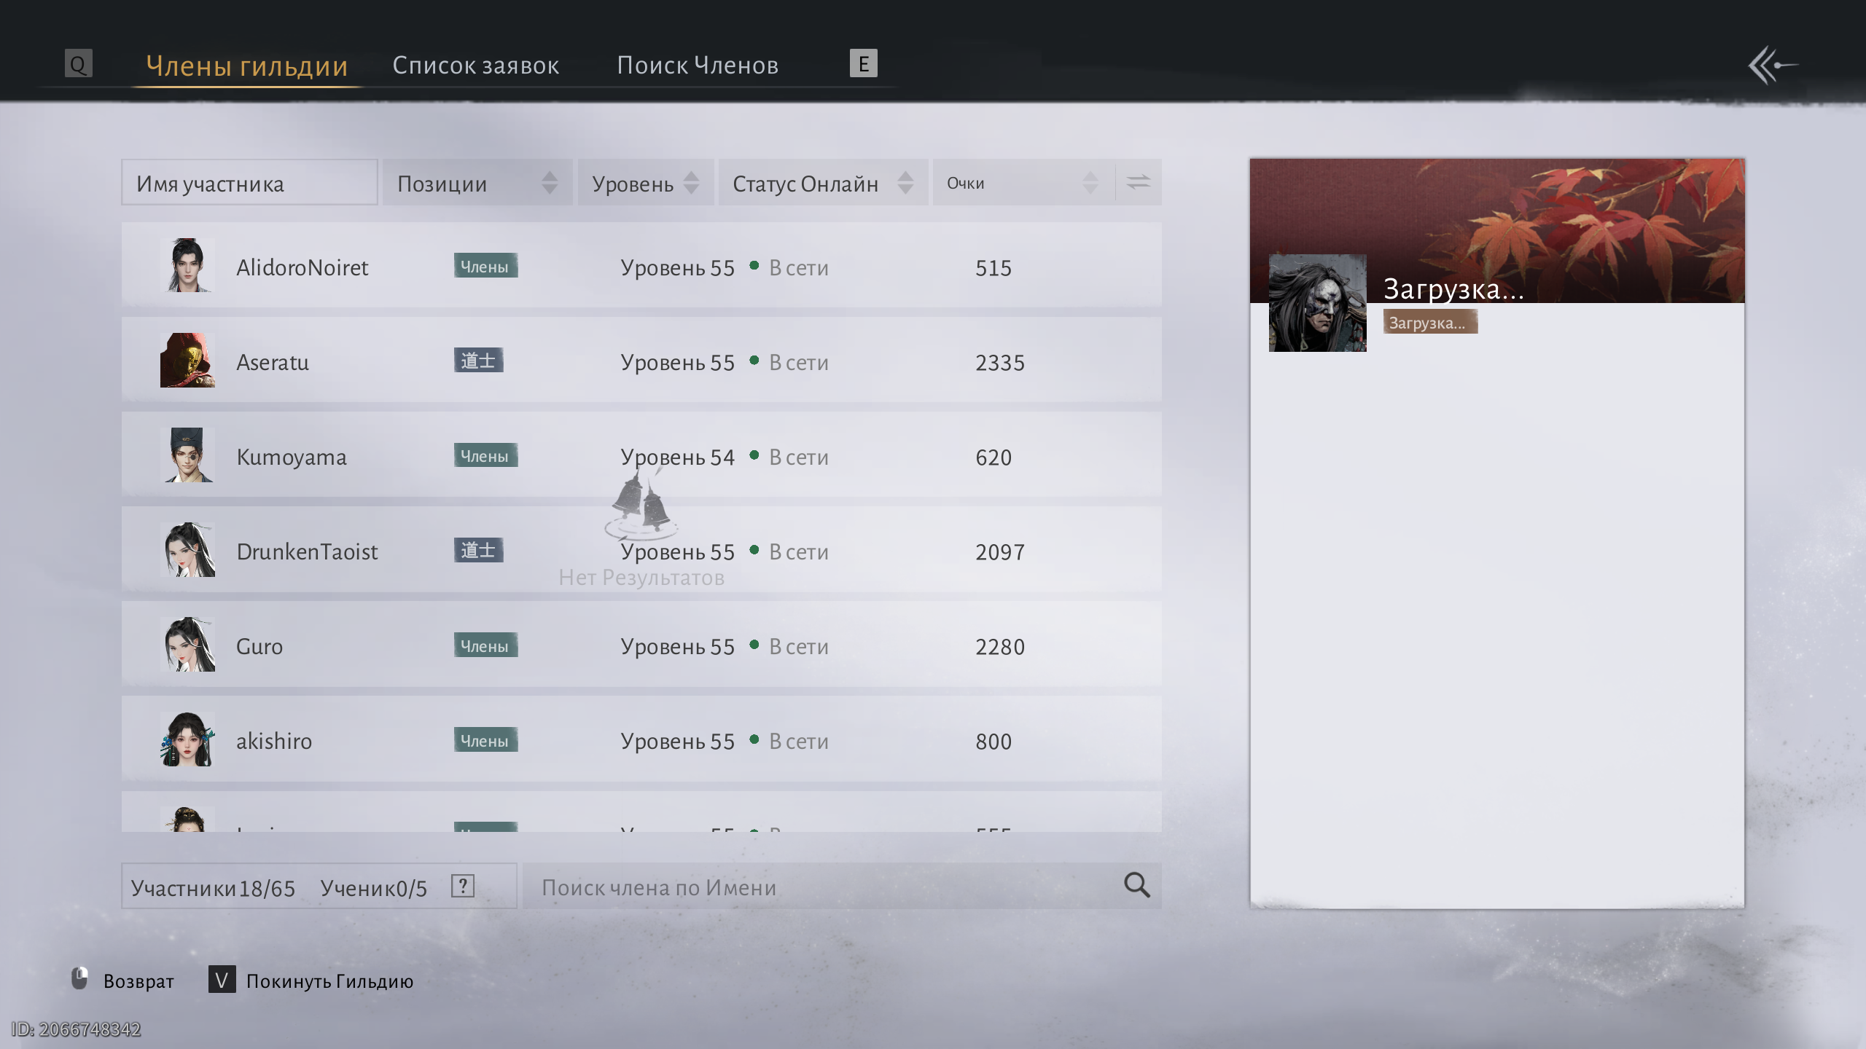Click the question mark help icon
The height and width of the screenshot is (1049, 1866).
pyautogui.click(x=463, y=886)
